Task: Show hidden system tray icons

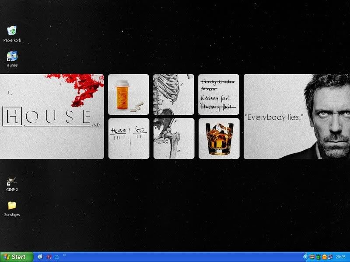Action: click(305, 257)
